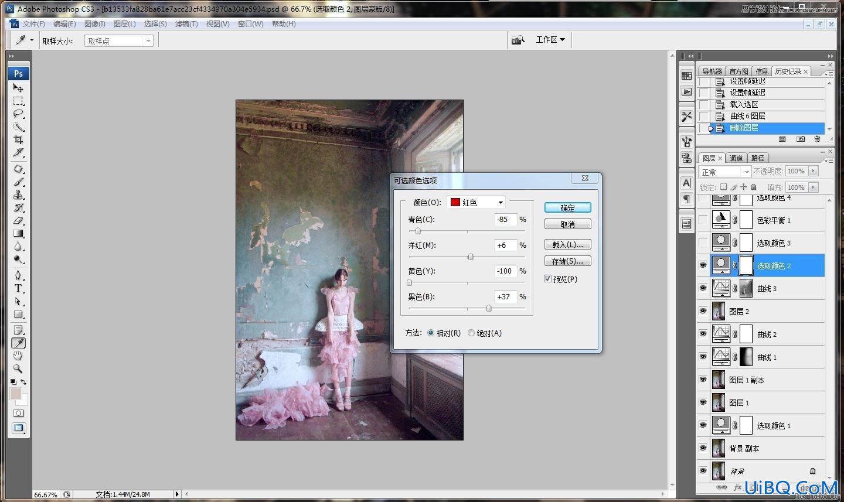Open the 颜色(O) dropdown showing 红色

pos(476,202)
